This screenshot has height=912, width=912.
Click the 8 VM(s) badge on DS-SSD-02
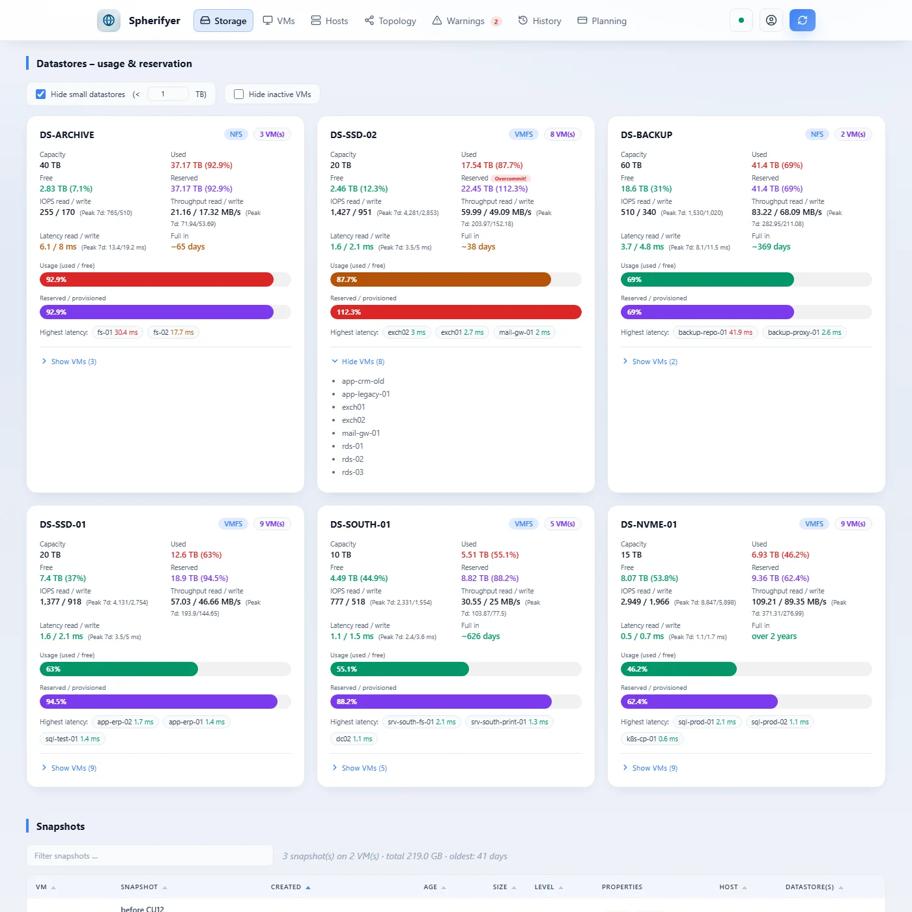pos(562,134)
